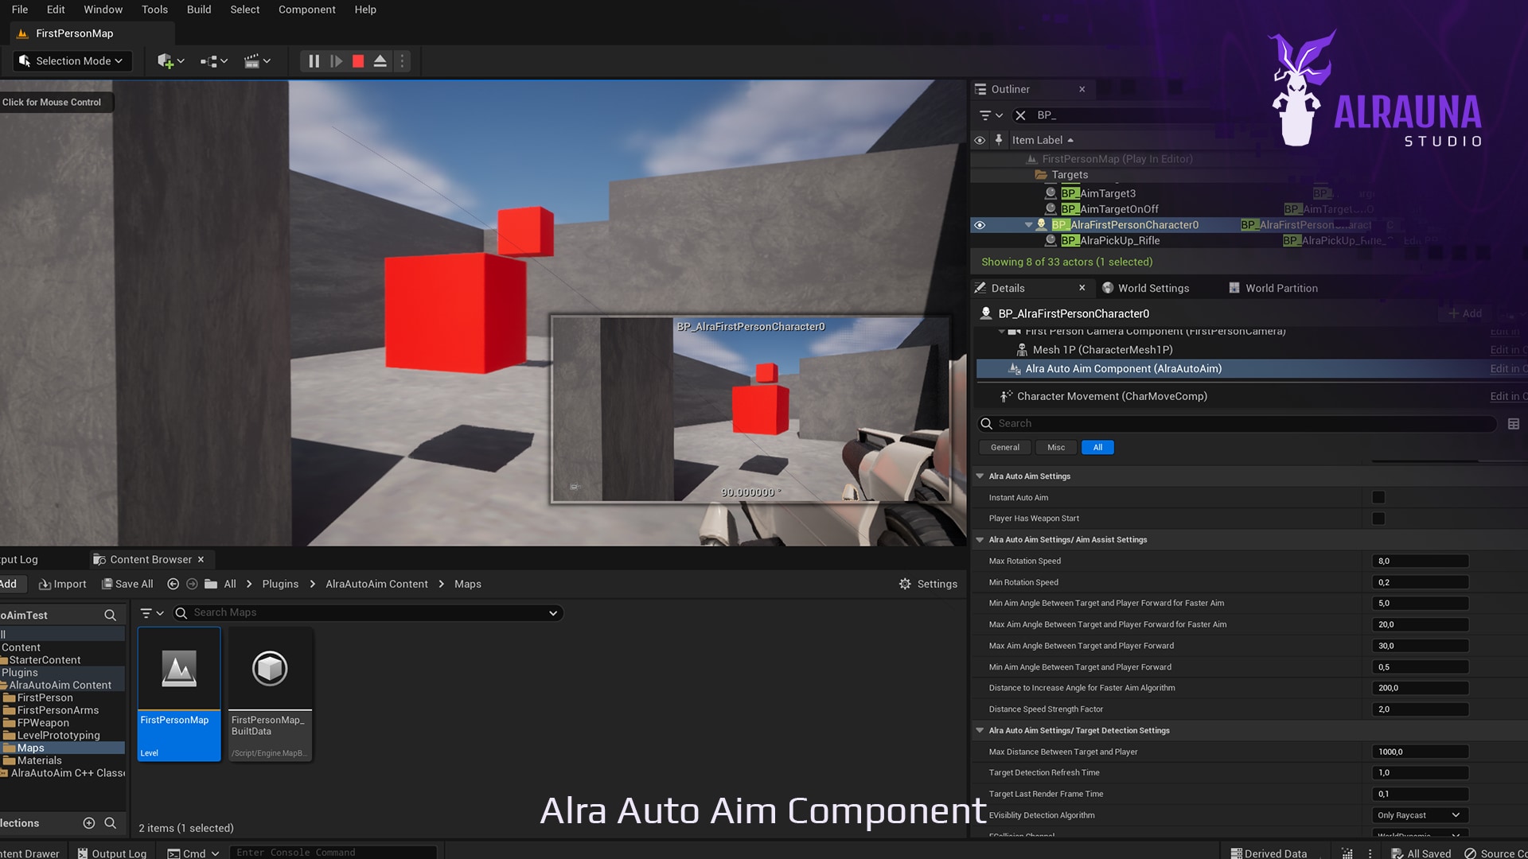
Task: Open Selection Mode dropdown
Action: point(71,61)
